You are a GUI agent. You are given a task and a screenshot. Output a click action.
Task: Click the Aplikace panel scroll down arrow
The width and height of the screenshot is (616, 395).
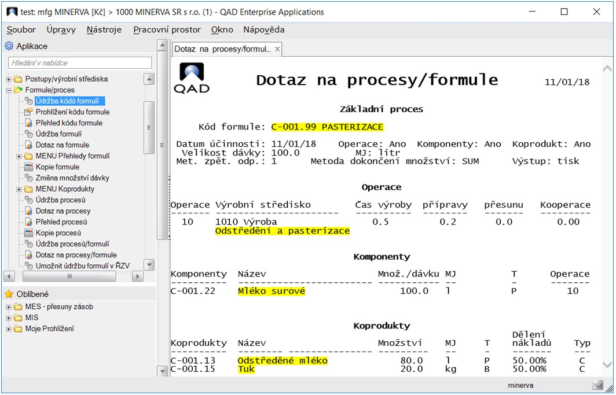(x=162, y=371)
